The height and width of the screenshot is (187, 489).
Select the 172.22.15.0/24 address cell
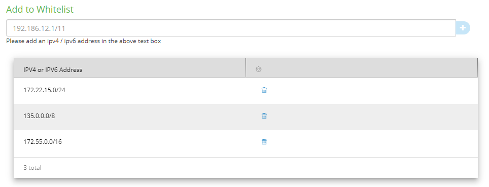pyautogui.click(x=45, y=90)
